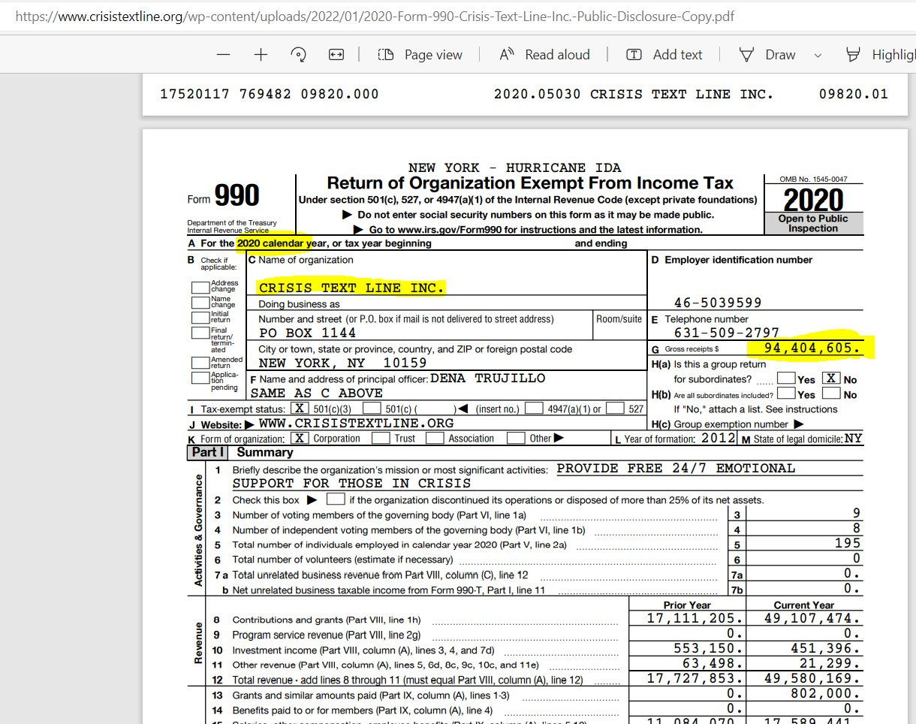
Task: Toggle the 4947(a)(1) checkbox
Action: (535, 409)
